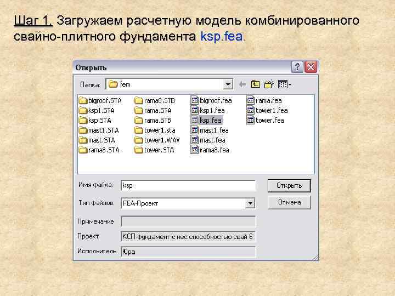Select the rama.fea file
395x296 pixels.
pyautogui.click(x=264, y=101)
